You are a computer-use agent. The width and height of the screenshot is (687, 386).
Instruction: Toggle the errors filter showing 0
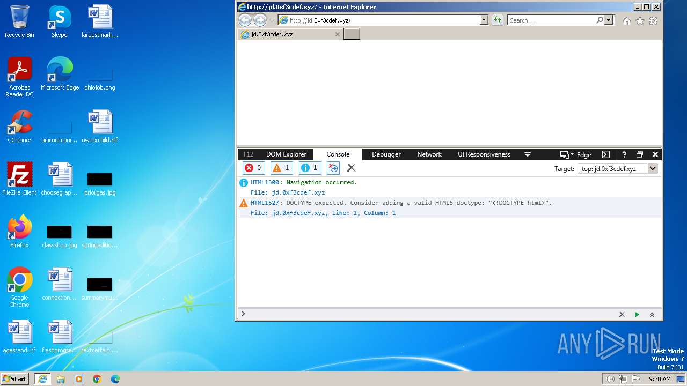tap(253, 168)
